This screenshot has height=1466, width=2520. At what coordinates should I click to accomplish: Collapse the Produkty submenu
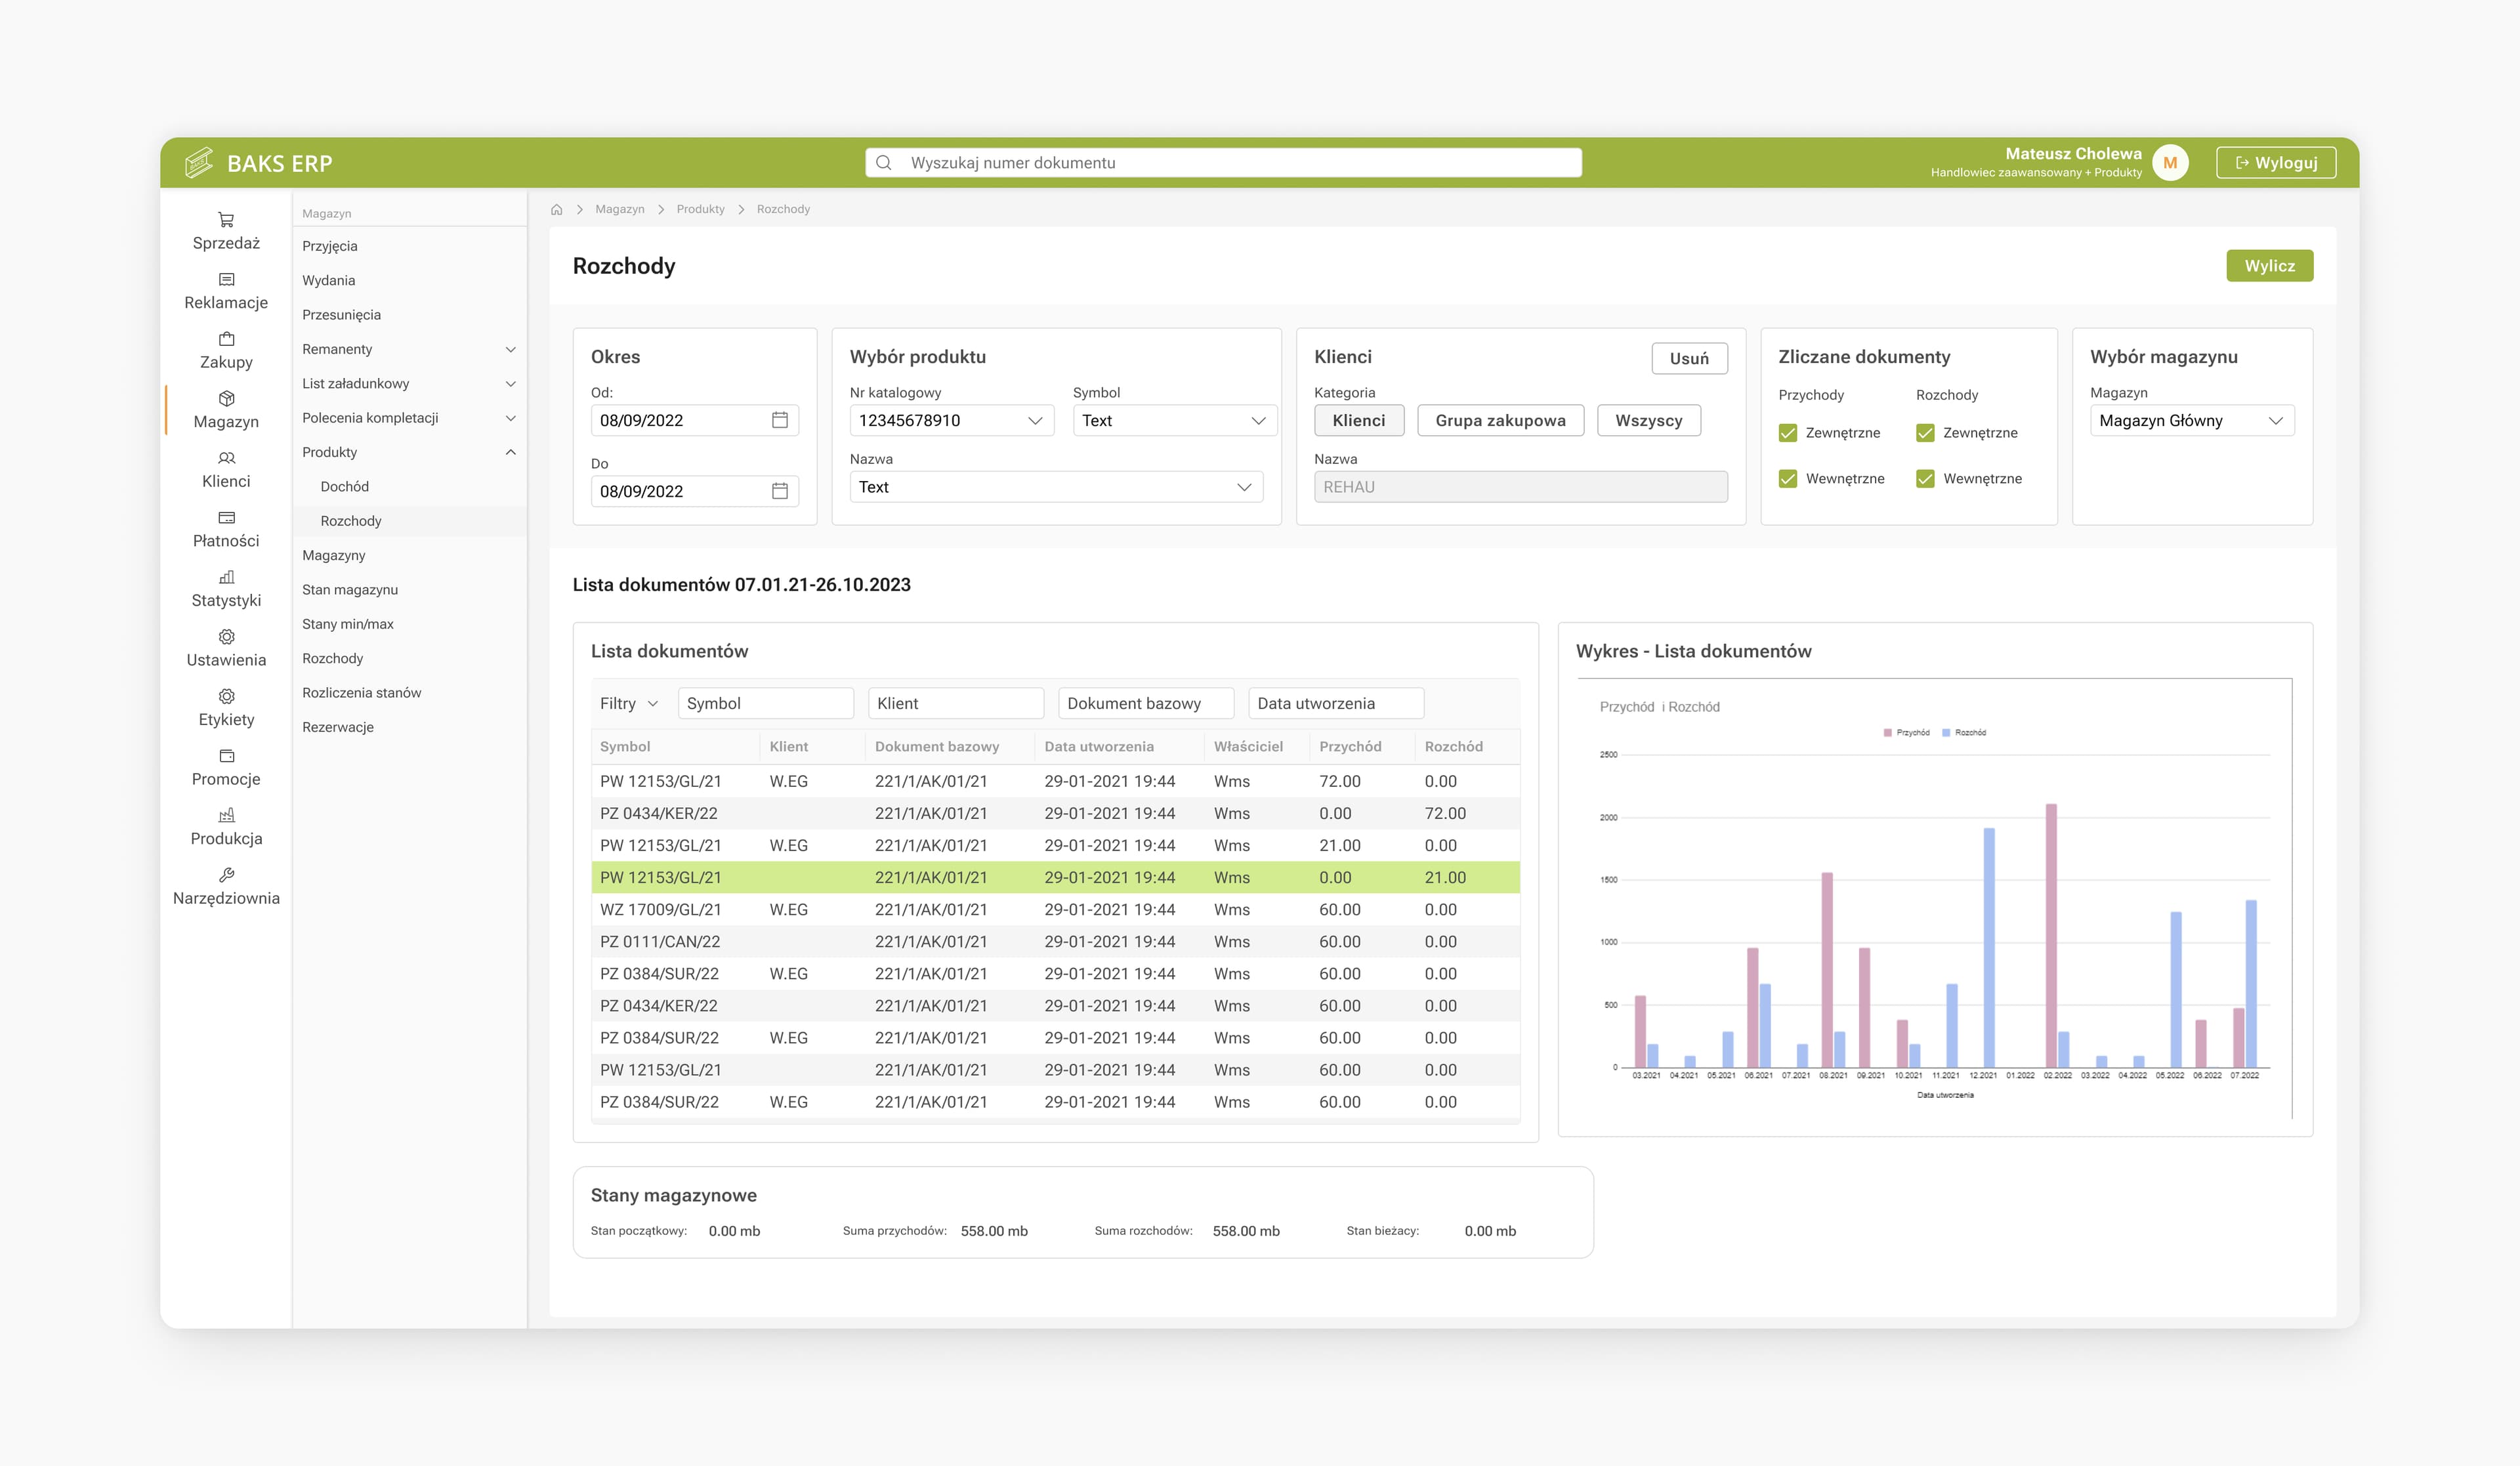(510, 452)
